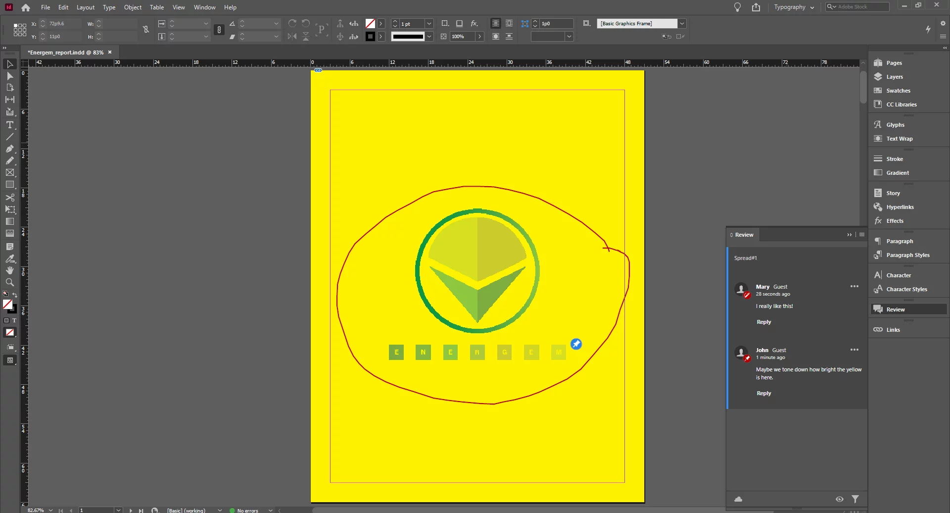Reply to John's comment
Image resolution: width=950 pixels, height=513 pixels.
pyautogui.click(x=763, y=393)
